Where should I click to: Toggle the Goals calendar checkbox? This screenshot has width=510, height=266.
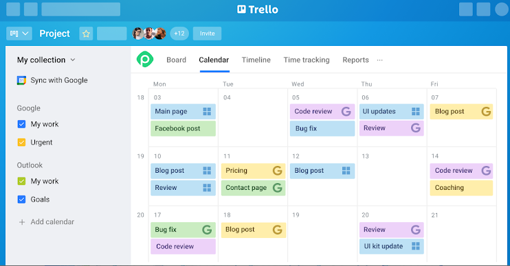[21, 199]
